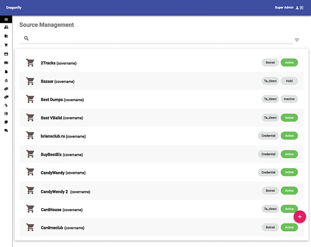This screenshot has height=247, width=311.
Task: Open the chat bubbles sidebar icon
Action: click(6, 130)
